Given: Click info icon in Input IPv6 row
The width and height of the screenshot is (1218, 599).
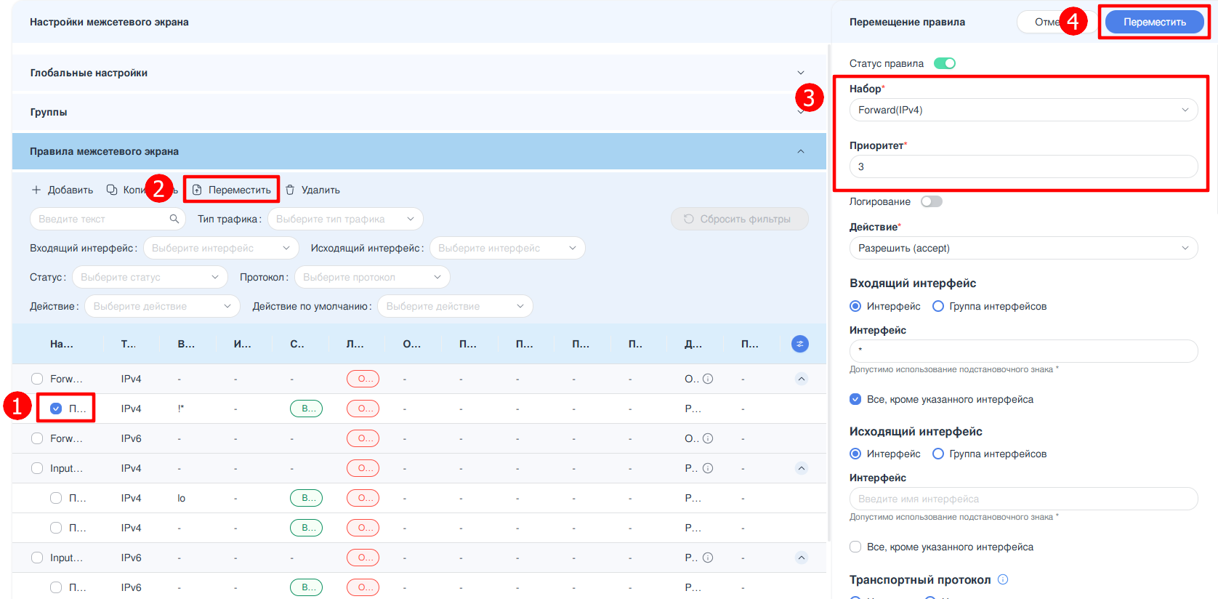Looking at the screenshot, I should click(708, 558).
